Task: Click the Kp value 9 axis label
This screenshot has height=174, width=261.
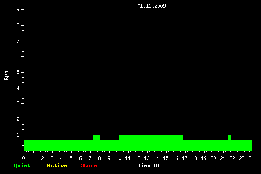Action: coord(18,9)
